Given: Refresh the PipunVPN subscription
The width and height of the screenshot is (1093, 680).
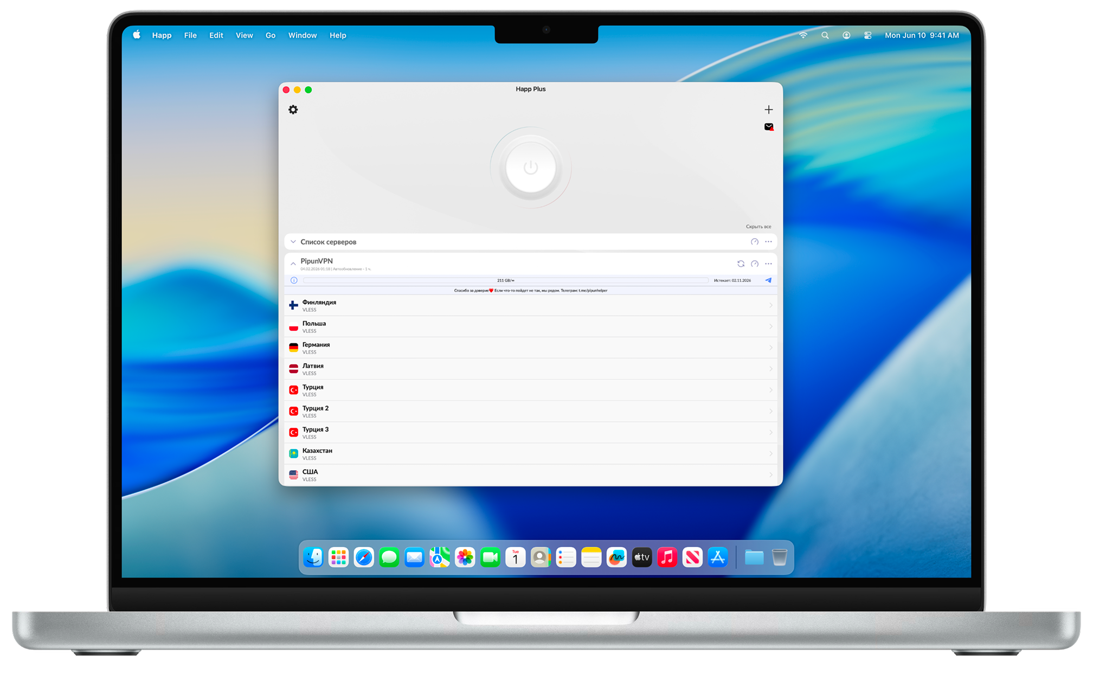Looking at the screenshot, I should click(741, 264).
